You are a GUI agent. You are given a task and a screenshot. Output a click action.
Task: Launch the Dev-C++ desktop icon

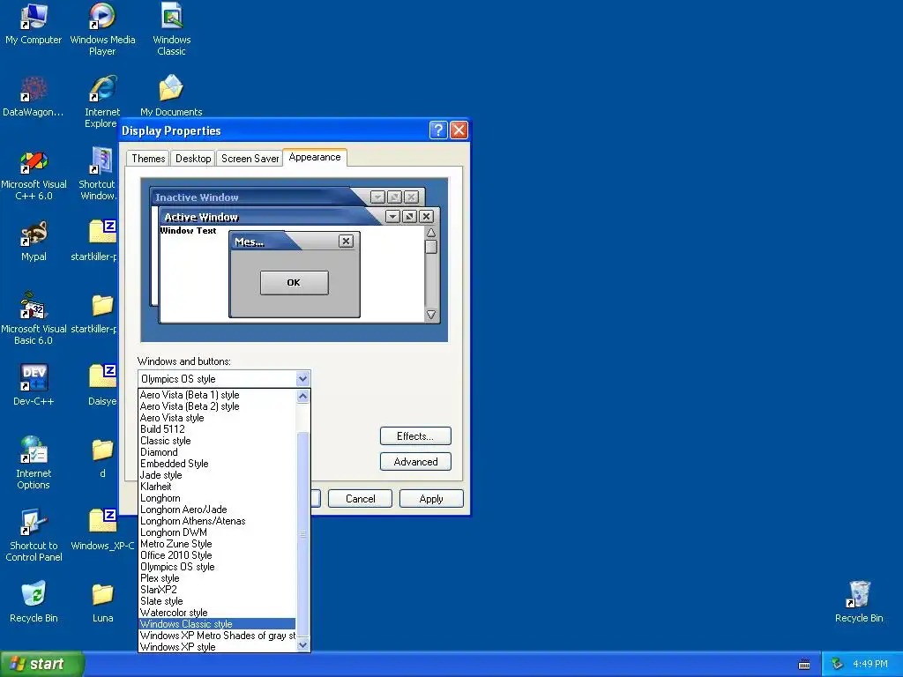click(x=34, y=384)
